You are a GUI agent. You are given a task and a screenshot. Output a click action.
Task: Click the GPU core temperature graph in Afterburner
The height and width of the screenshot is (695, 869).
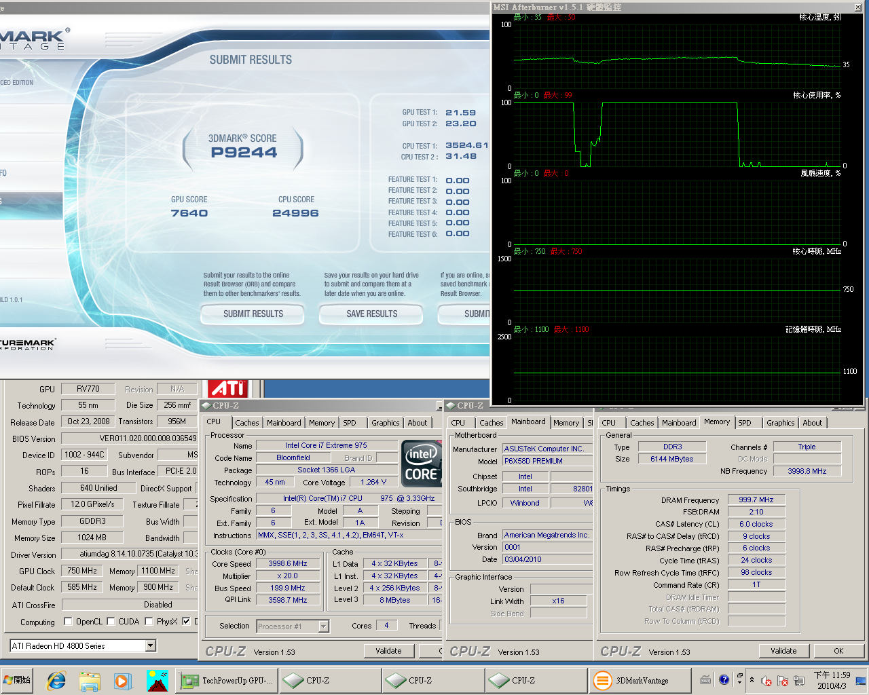coord(677,56)
